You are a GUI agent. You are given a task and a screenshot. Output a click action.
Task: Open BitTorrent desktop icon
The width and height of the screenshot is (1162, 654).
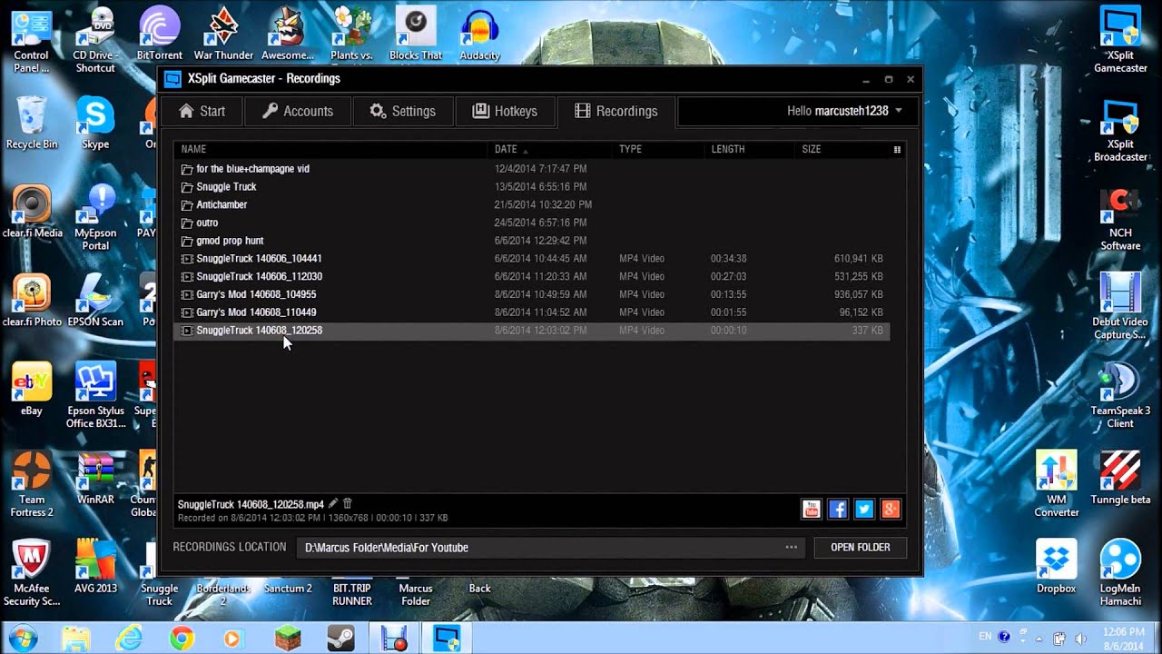[159, 35]
